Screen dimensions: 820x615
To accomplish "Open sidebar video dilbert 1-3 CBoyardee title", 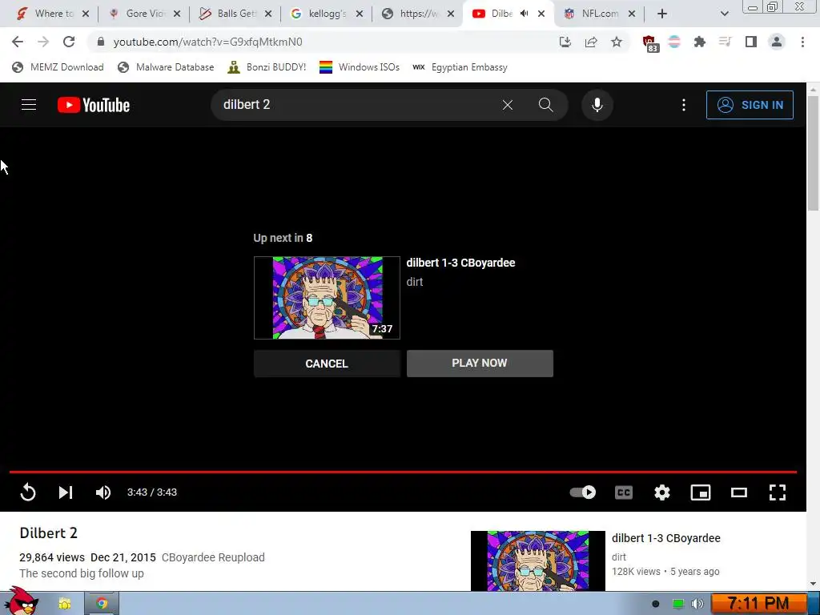I will (665, 538).
